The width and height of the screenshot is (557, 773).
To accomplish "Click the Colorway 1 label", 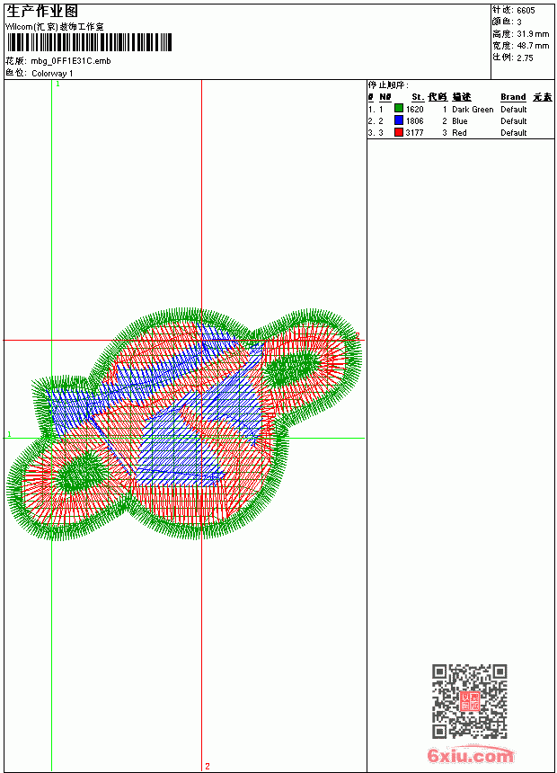I will coord(52,74).
